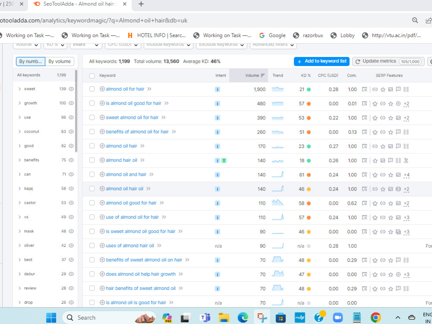Open the almond oil and hair keyword link

pos(126,175)
